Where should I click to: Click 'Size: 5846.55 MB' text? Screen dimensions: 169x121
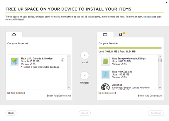(121, 61)
